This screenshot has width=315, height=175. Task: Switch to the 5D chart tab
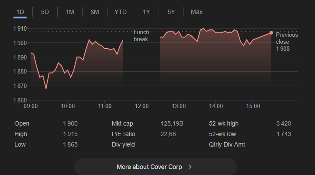[45, 12]
